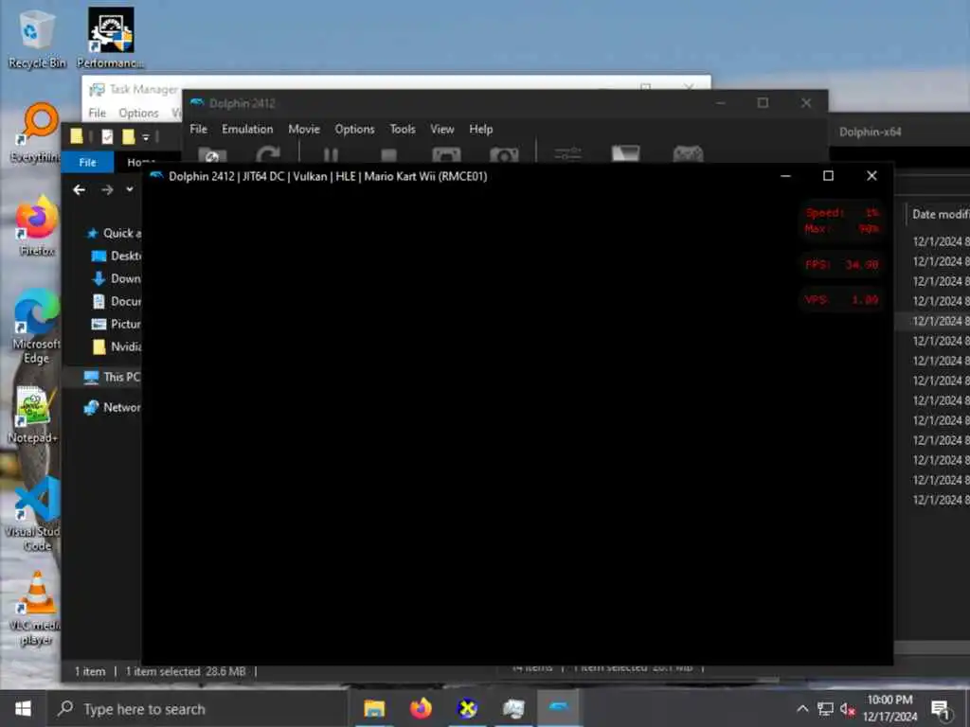This screenshot has width=970, height=727.
Task: Show hidden system tray icons
Action: [x=802, y=709]
